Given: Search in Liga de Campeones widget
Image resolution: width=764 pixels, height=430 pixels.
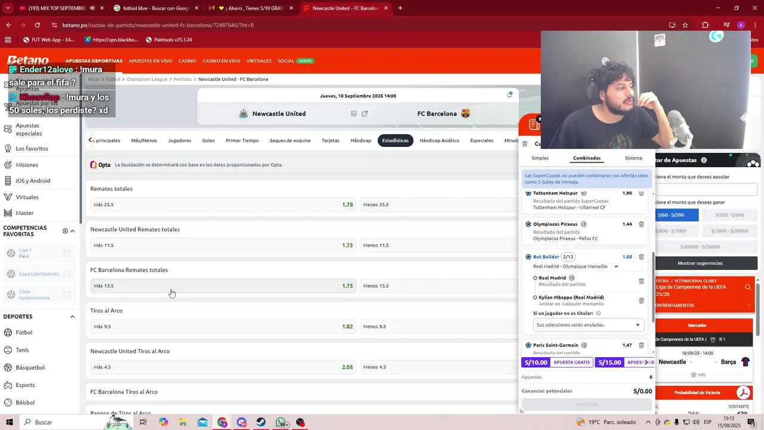Looking at the screenshot, I should 748,287.
